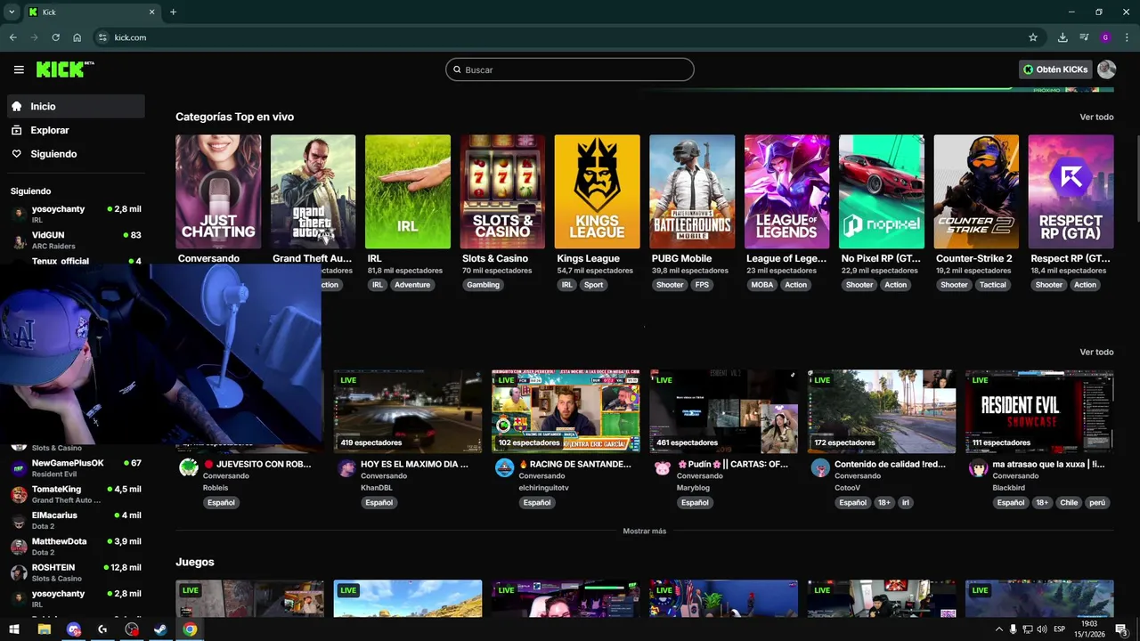The width and height of the screenshot is (1140, 641).
Task: Open the PUBG Mobile category card
Action: pyautogui.click(x=692, y=191)
